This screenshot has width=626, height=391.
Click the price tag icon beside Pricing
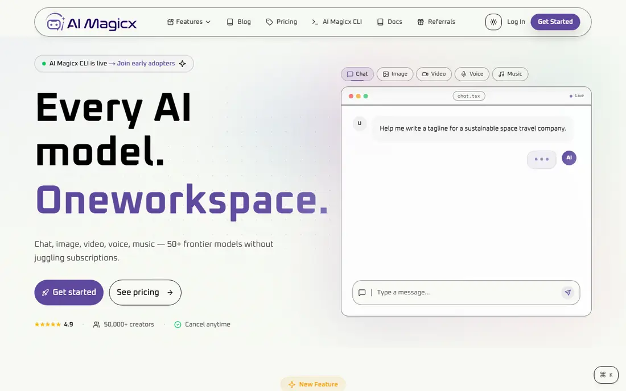pyautogui.click(x=270, y=22)
